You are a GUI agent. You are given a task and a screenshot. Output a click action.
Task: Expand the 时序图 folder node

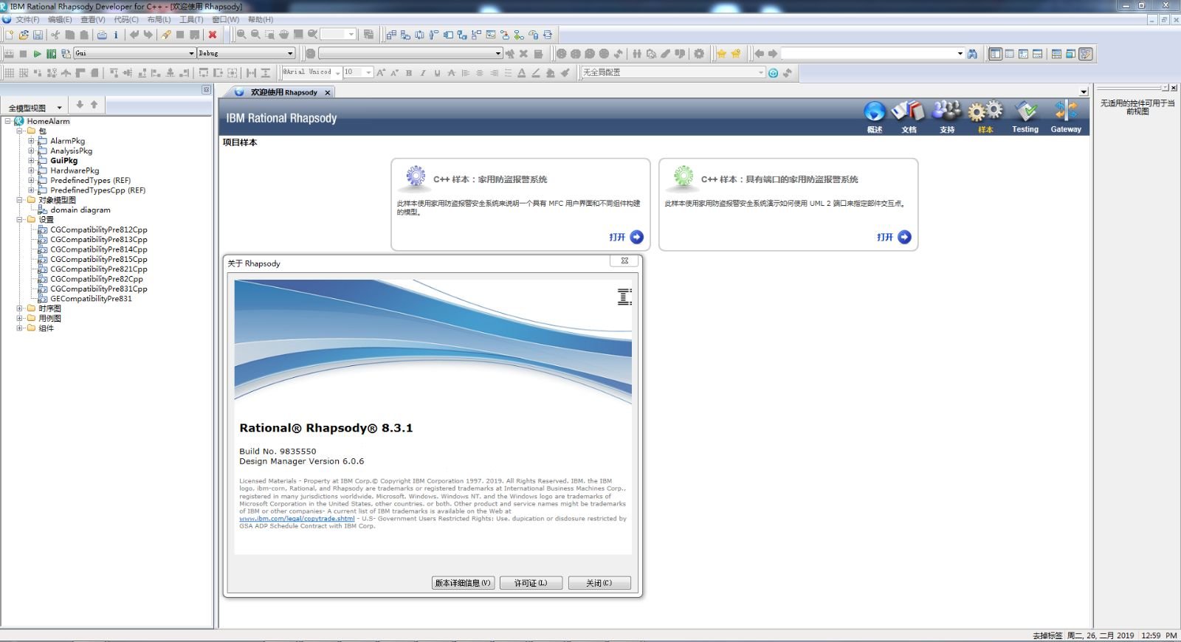(x=19, y=308)
